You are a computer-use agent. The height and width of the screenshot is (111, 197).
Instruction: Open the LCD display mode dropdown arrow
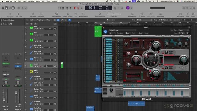(x=111, y=8)
